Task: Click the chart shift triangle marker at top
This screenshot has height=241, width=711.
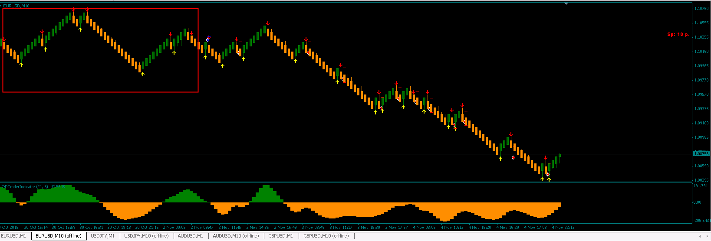Action: pyautogui.click(x=566, y=3)
